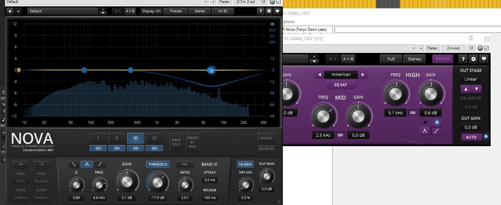Select high shelf filter shape in Nova
This screenshot has height=205, width=501.
[x=100, y=164]
